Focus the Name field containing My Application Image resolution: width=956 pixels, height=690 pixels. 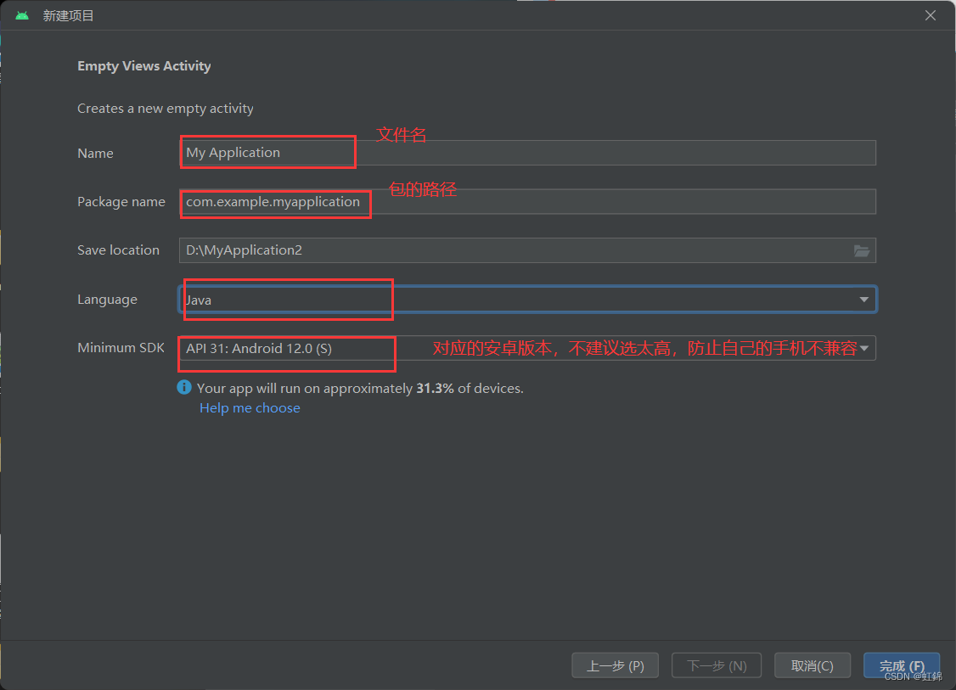click(526, 153)
